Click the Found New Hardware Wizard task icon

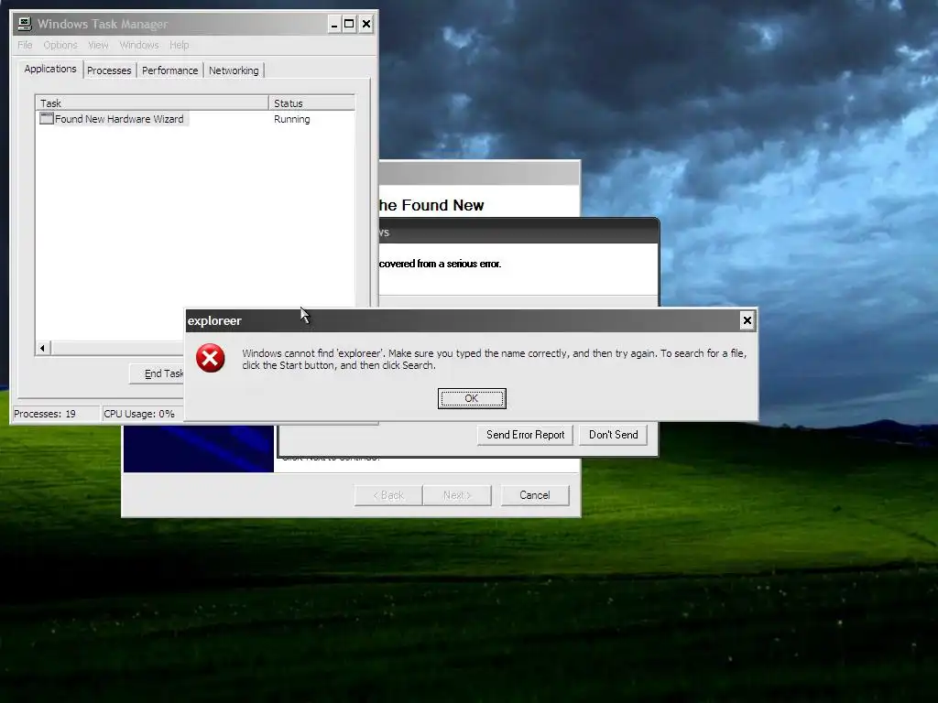(x=47, y=118)
